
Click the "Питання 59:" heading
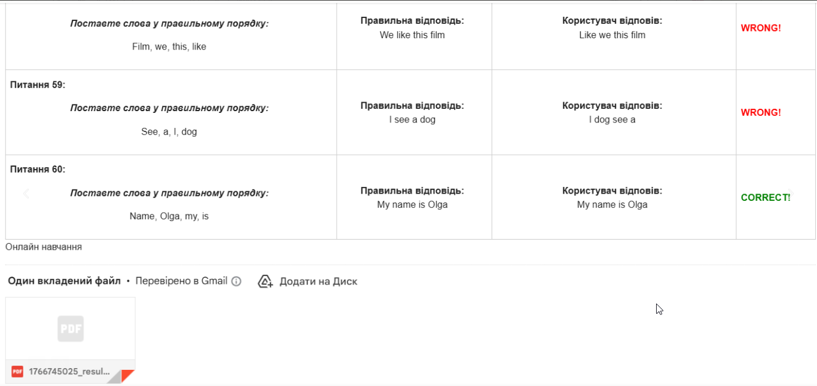coord(38,85)
